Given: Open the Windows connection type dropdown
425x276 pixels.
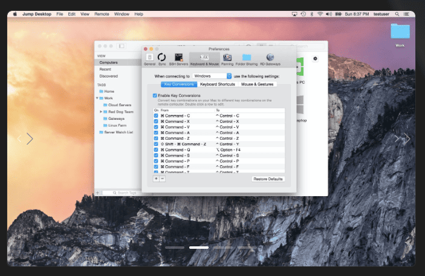Looking at the screenshot, I should (x=212, y=76).
